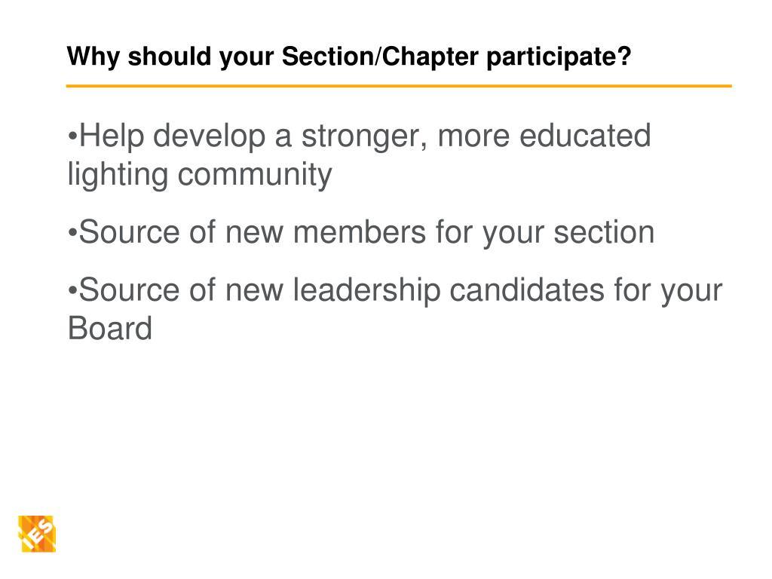
Task: Select the bullet dot before 'Help develop'
Action: 72,136
